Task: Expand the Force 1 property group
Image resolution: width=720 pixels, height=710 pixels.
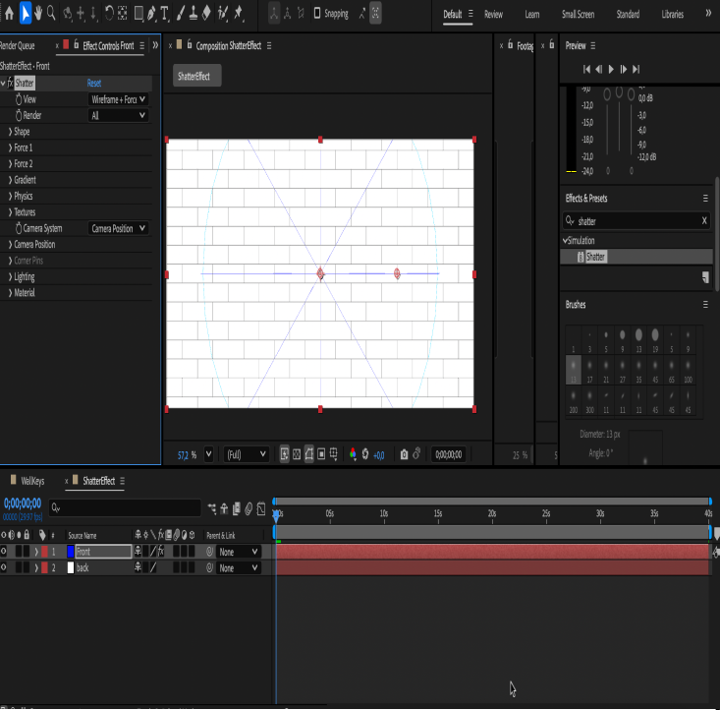Action: tap(11, 148)
